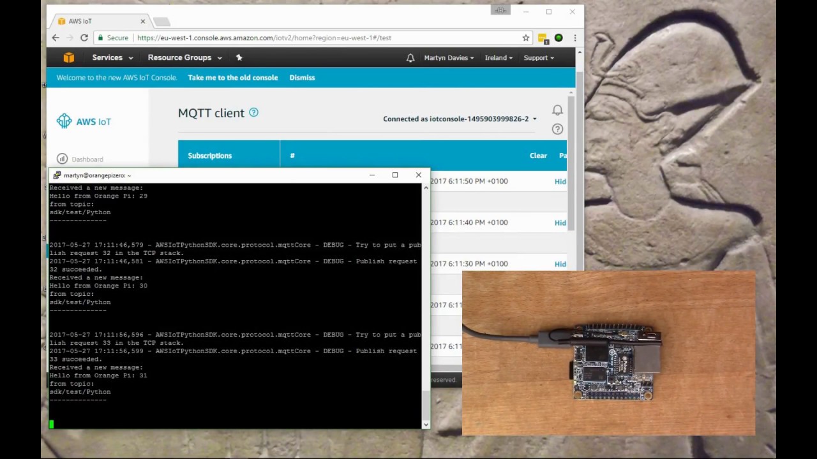Minimize the PuTTY terminal window
The image size is (817, 459).
(372, 175)
